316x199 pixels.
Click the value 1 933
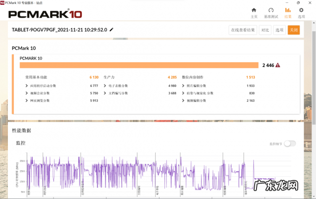(250, 86)
